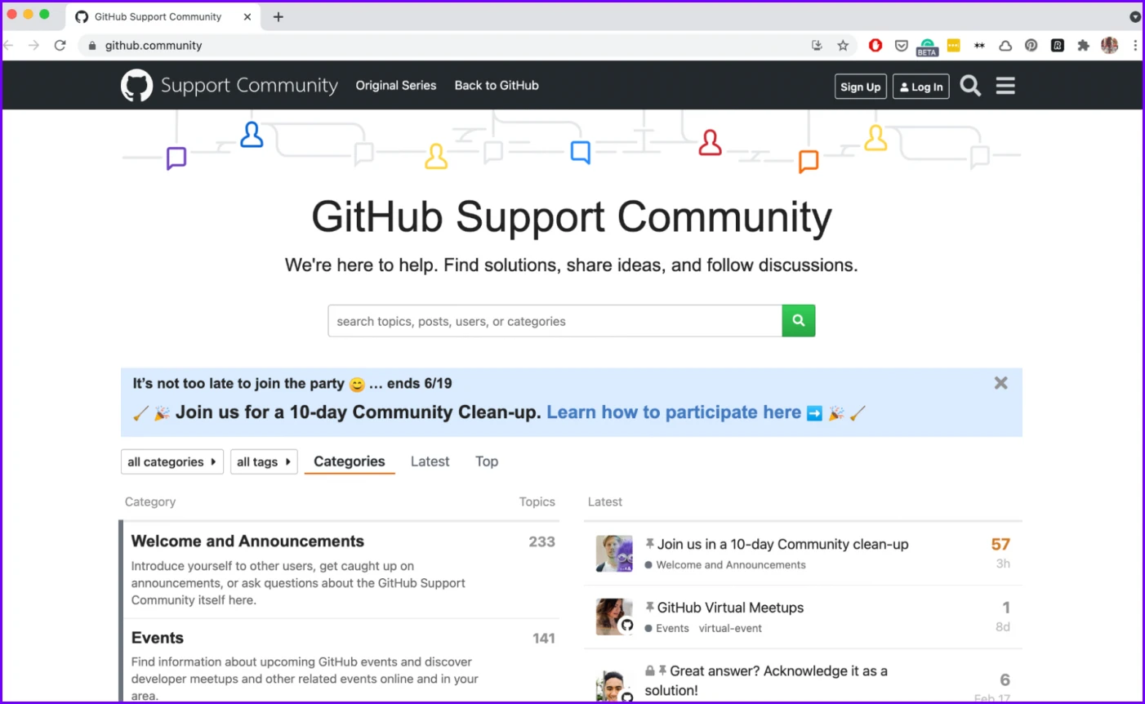Dismiss the Community Clean-up banner
The width and height of the screenshot is (1145, 704).
coord(1000,383)
